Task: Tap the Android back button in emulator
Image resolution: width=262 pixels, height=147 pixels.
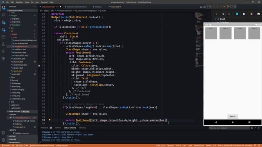Action: tap(216, 122)
